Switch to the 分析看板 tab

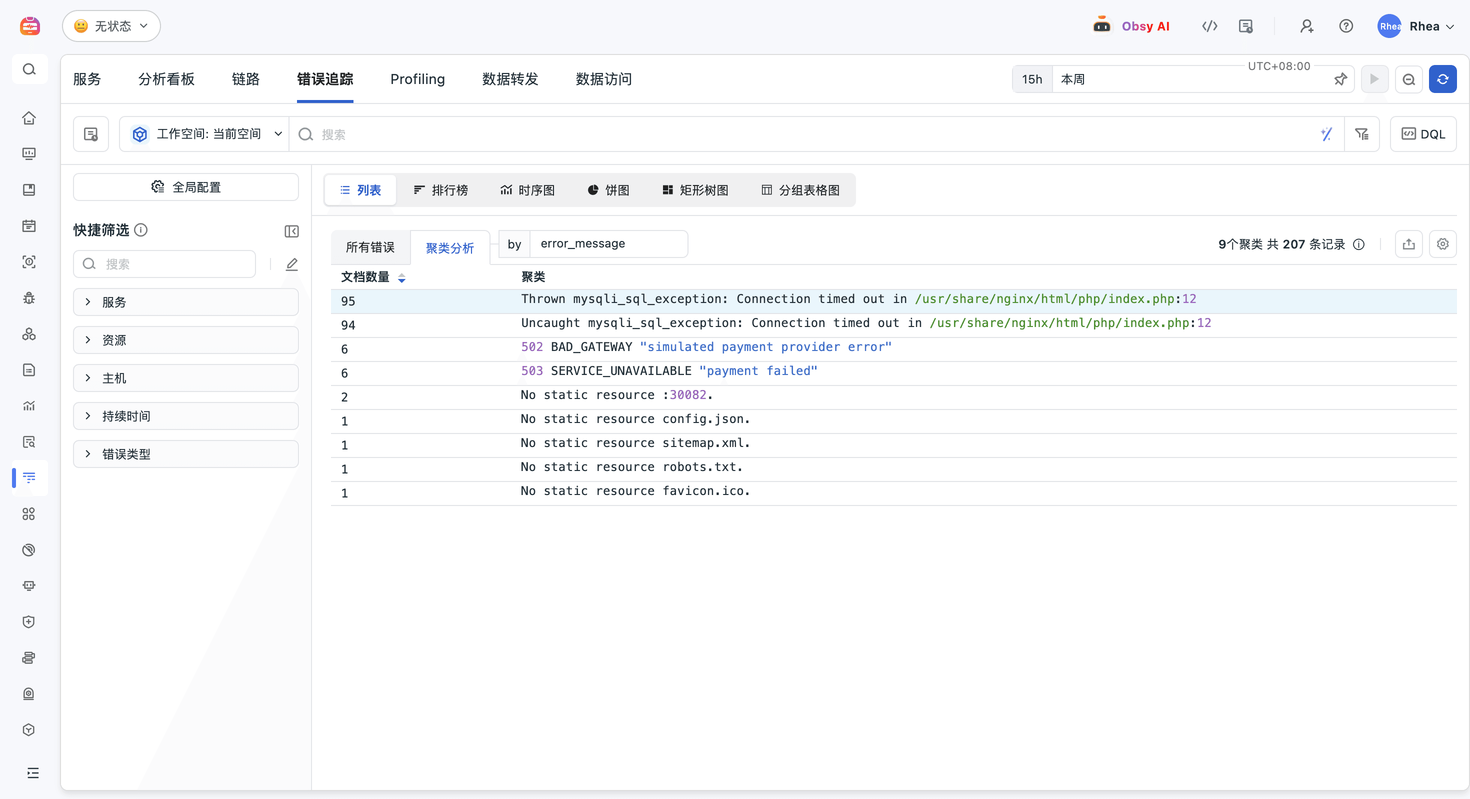166,79
